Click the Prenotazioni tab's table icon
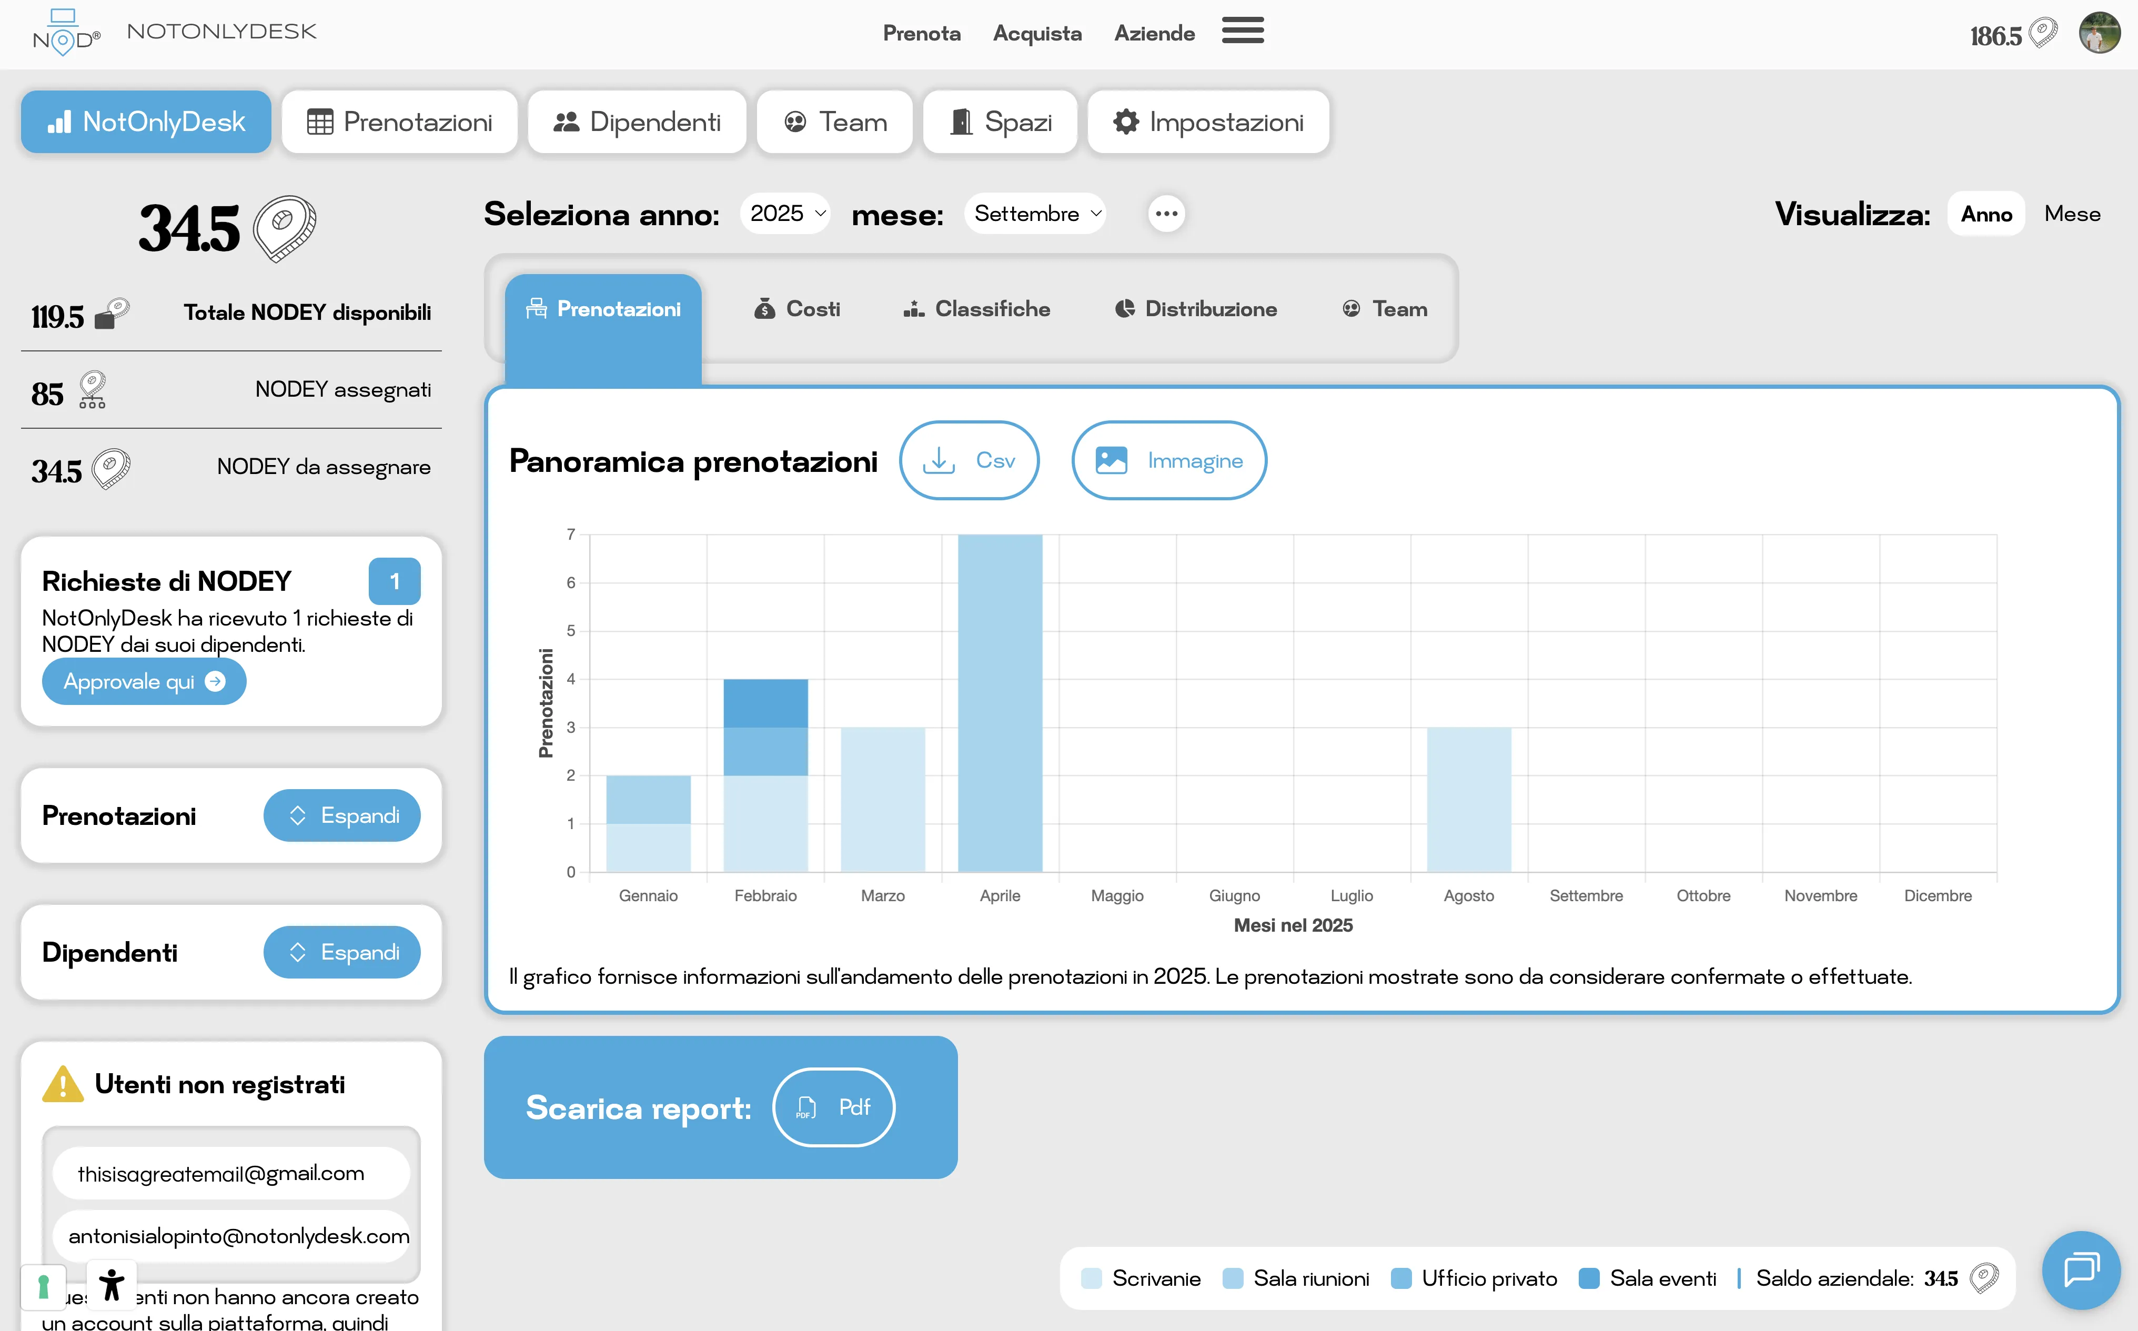 [319, 123]
